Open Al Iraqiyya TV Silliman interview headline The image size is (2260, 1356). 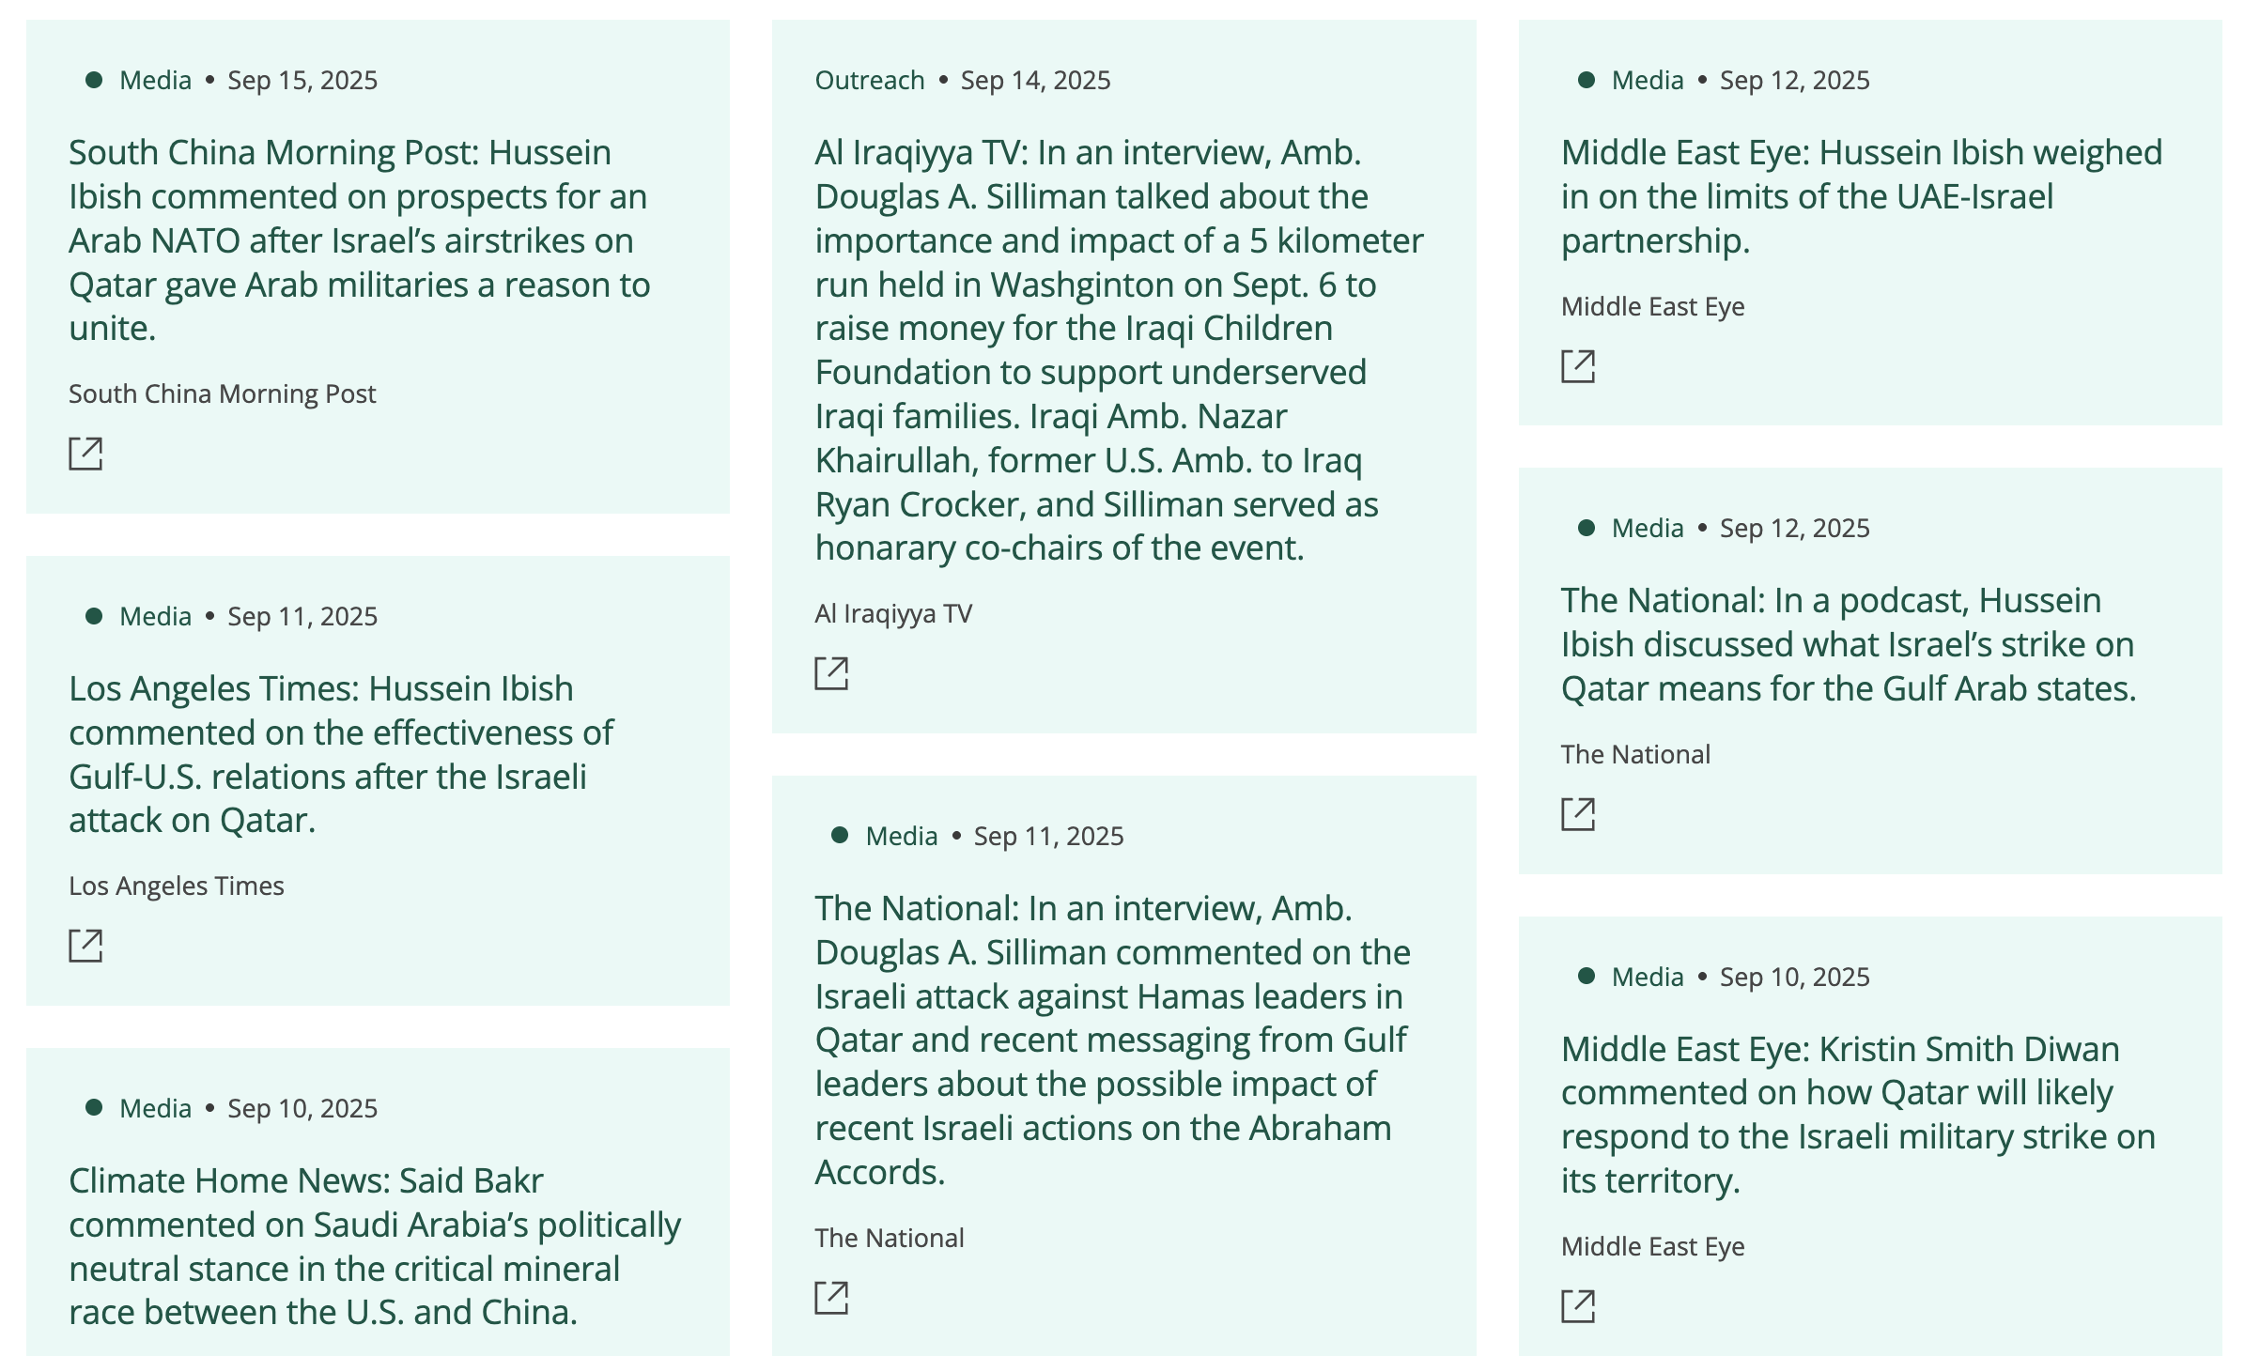click(1118, 349)
